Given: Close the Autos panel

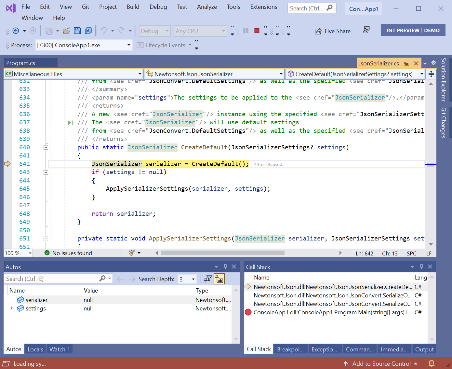Looking at the screenshot, I should pyautogui.click(x=234, y=267).
